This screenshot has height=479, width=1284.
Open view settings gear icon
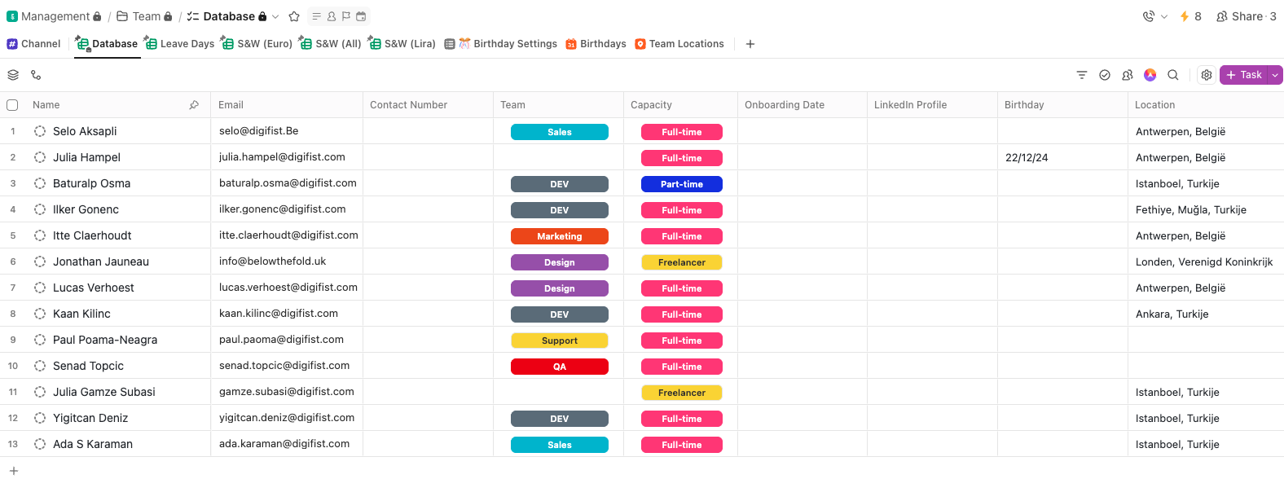(x=1207, y=75)
